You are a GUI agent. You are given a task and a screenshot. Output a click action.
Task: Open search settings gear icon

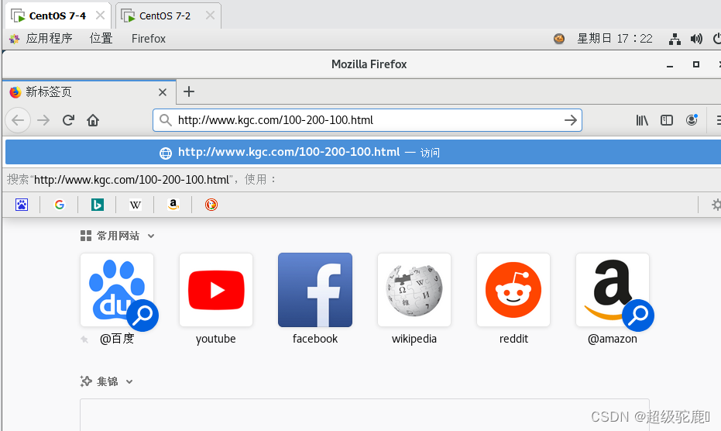716,205
